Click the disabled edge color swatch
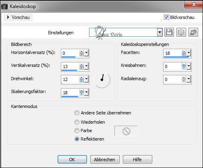The width and height of the screenshot is (203, 168). [126, 131]
